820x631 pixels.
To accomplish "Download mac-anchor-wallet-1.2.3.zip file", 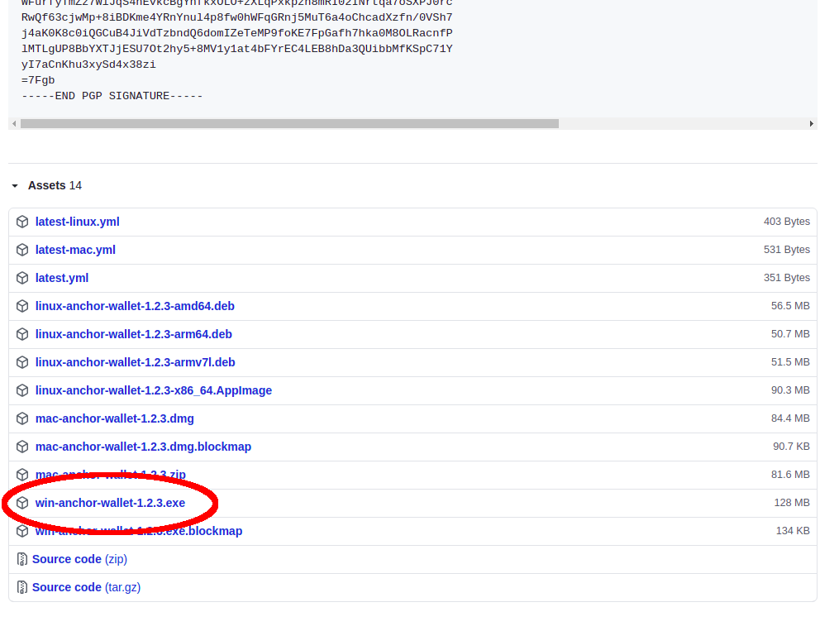I will tap(110, 475).
